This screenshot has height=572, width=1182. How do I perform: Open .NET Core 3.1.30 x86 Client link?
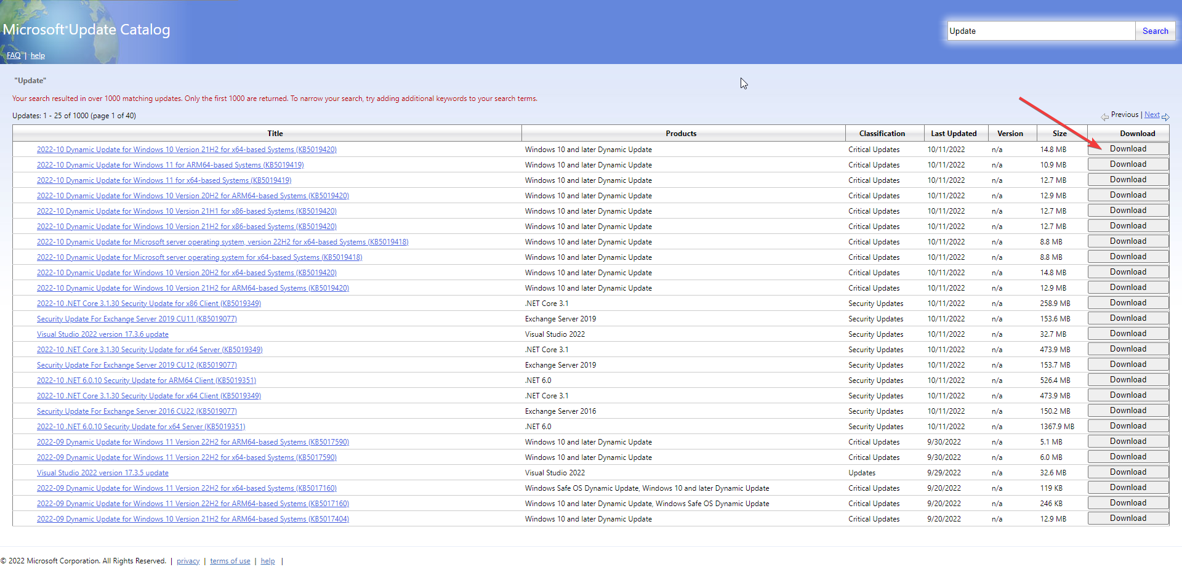pyautogui.click(x=149, y=304)
